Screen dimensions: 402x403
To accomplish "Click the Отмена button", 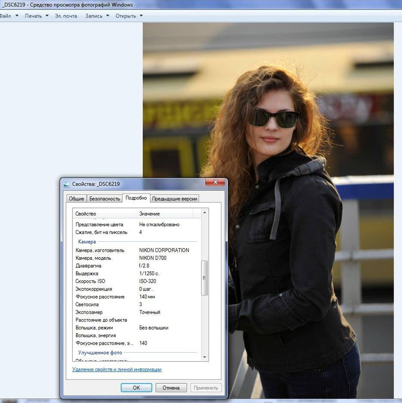I will point(171,388).
